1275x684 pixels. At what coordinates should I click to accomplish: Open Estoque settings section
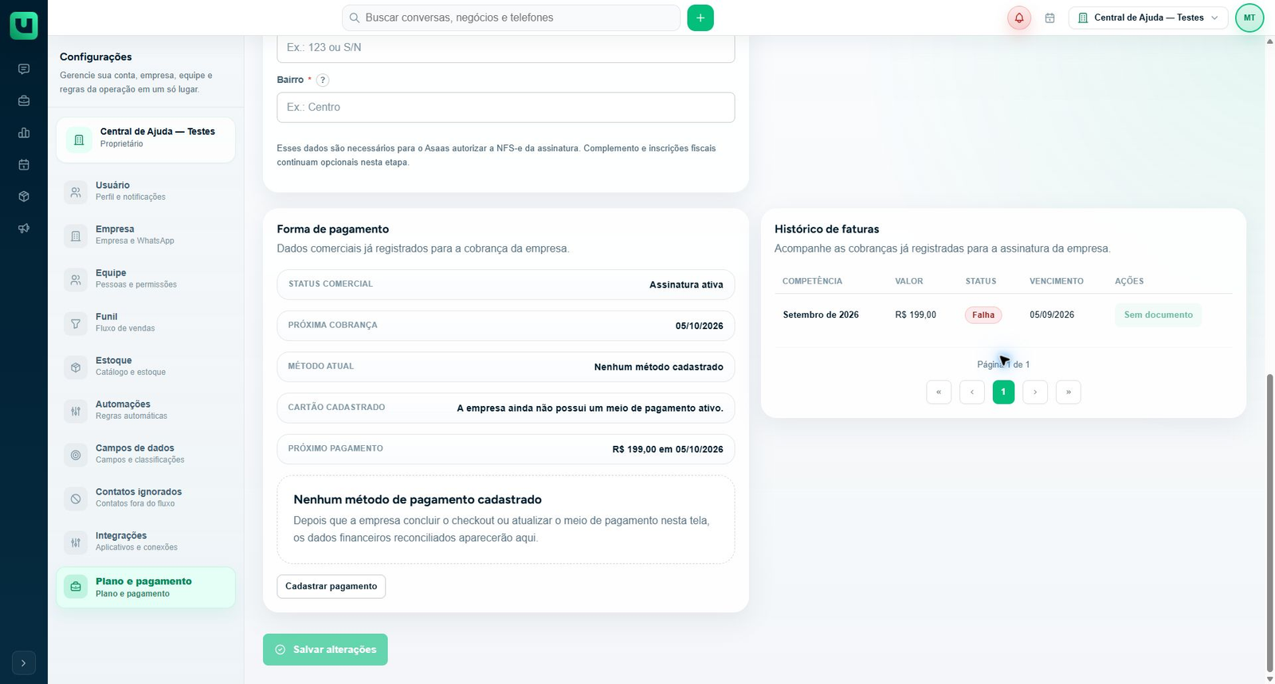click(x=145, y=366)
